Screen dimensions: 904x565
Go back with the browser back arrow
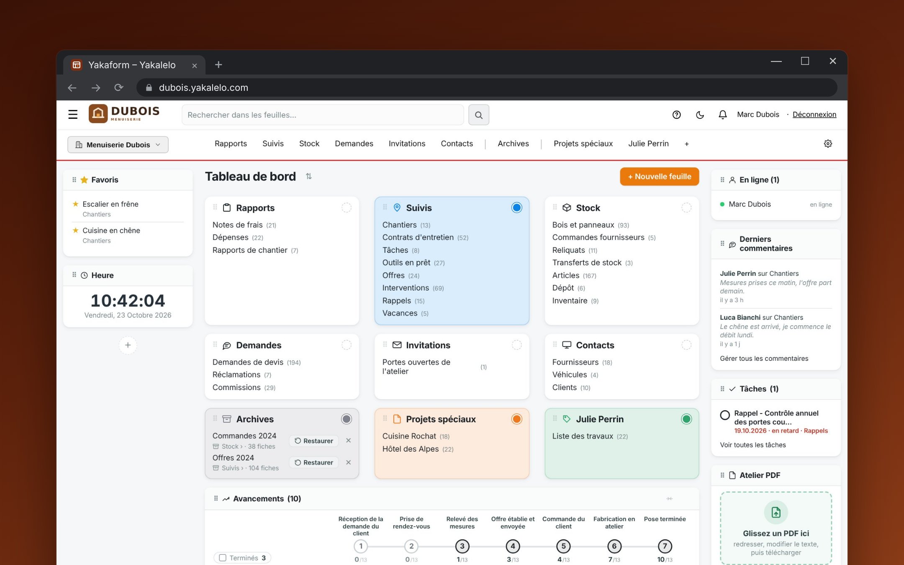click(72, 87)
